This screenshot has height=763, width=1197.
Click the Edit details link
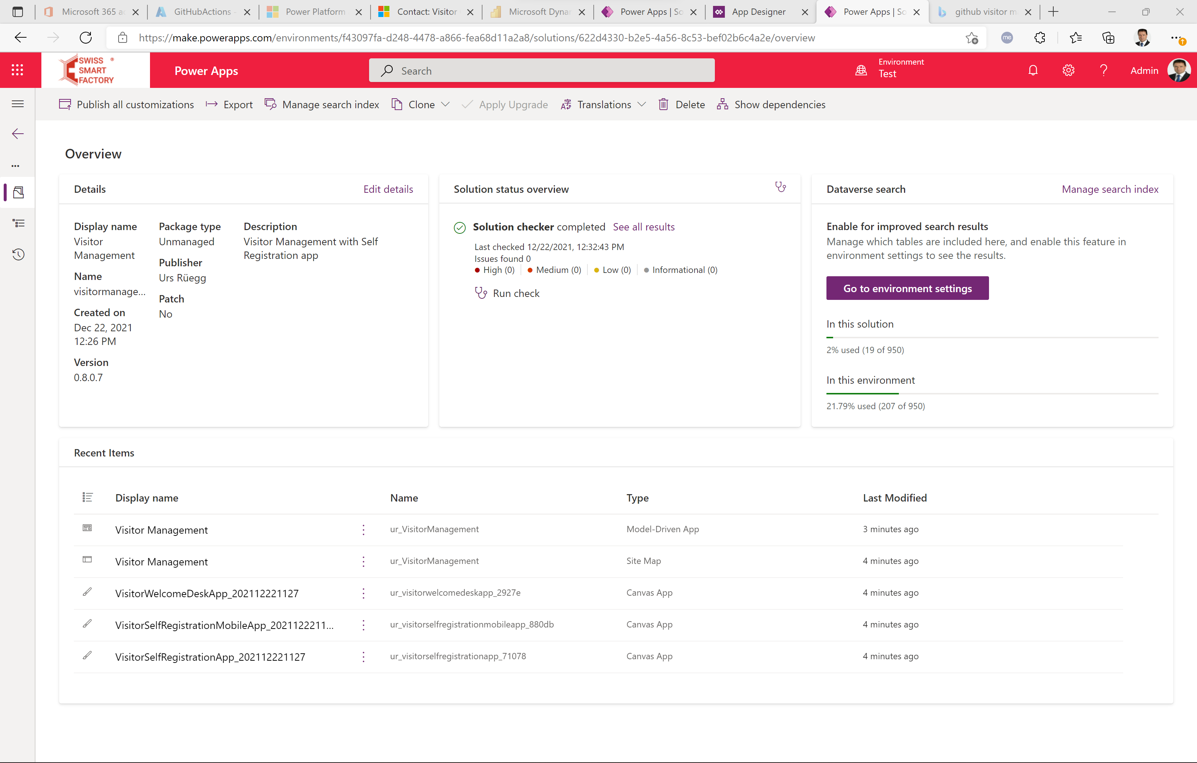coord(388,189)
